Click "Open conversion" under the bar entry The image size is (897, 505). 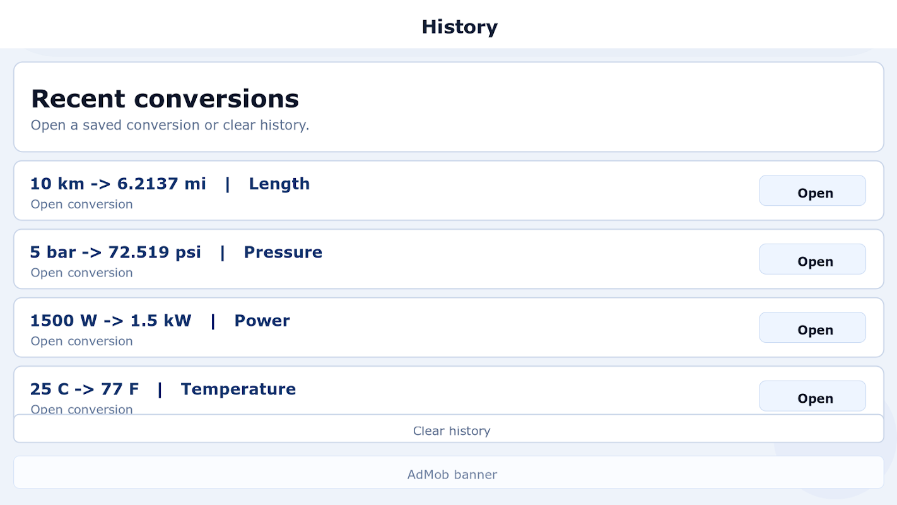pyautogui.click(x=82, y=273)
